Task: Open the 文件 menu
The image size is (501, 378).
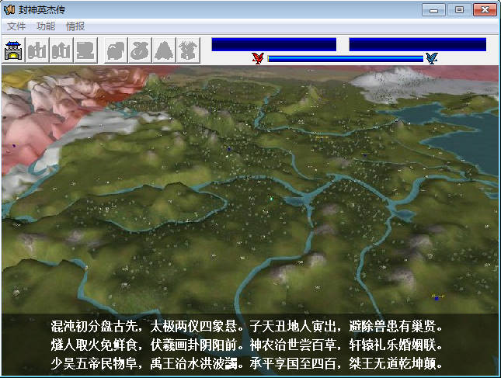Action: [x=16, y=26]
